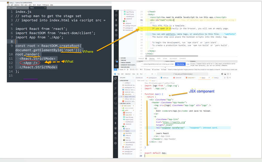The image size is (262, 162).
Task: Open logo.svg in lower VS Code explorer
Action: coord(127,140)
